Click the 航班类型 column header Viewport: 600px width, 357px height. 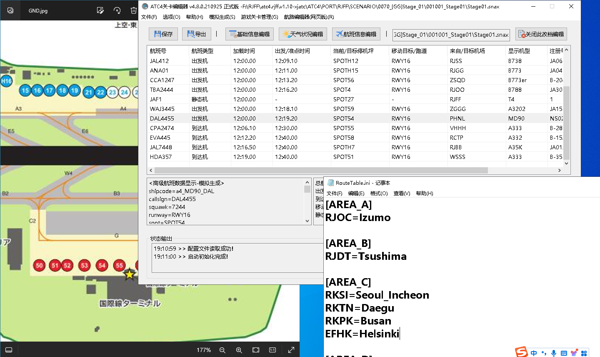pos(210,51)
